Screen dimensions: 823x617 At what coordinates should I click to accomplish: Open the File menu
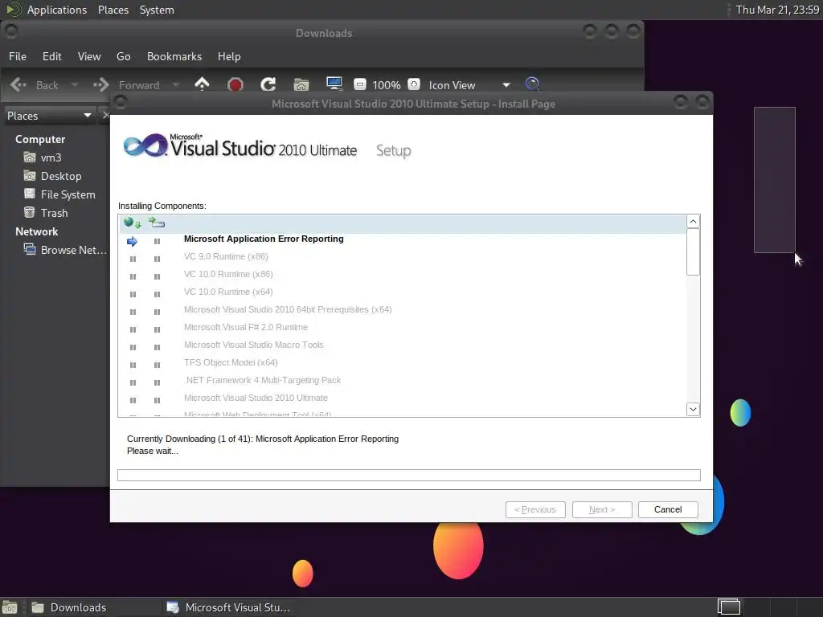click(18, 56)
